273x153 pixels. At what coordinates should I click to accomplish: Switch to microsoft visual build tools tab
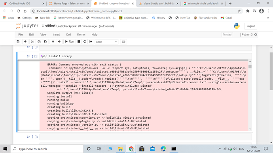coord(203,4)
